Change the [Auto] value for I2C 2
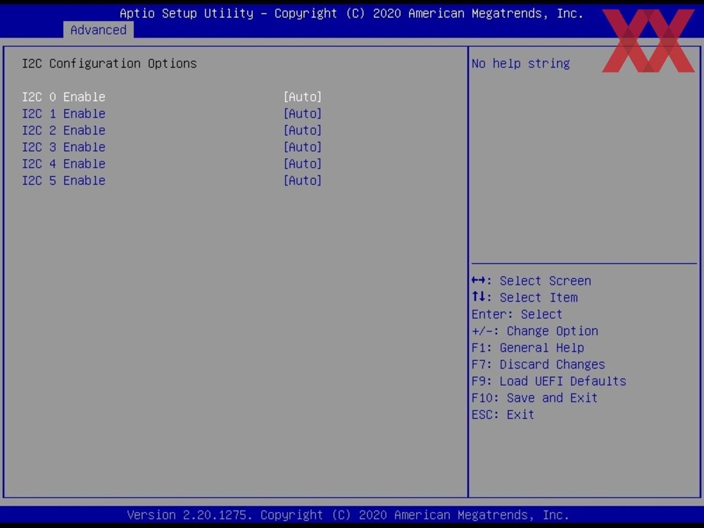The height and width of the screenshot is (528, 704). pos(303,130)
